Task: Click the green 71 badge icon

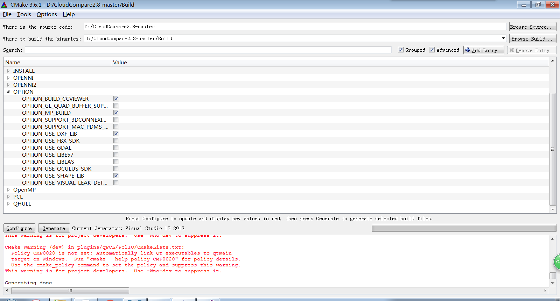Action: (556, 261)
